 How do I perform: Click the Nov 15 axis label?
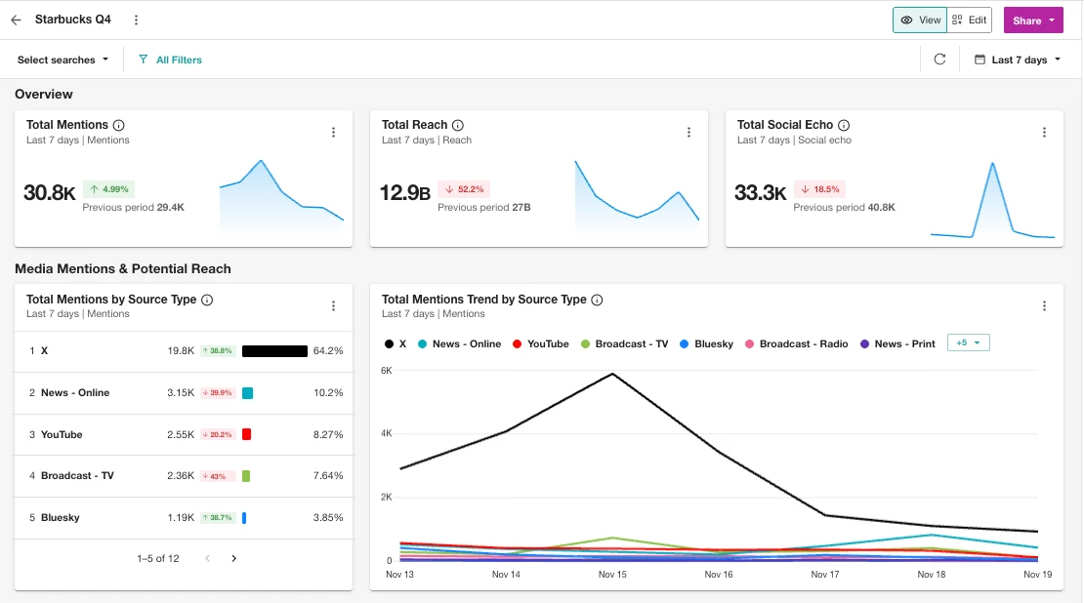pos(612,575)
